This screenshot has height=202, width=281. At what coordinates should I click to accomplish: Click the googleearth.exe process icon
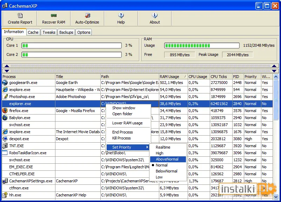(x=5, y=83)
